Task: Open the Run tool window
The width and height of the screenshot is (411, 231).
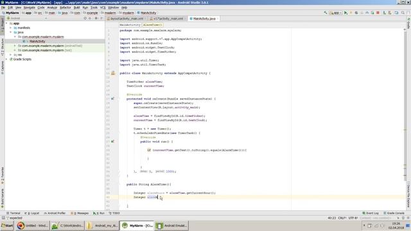Action: coord(98,213)
